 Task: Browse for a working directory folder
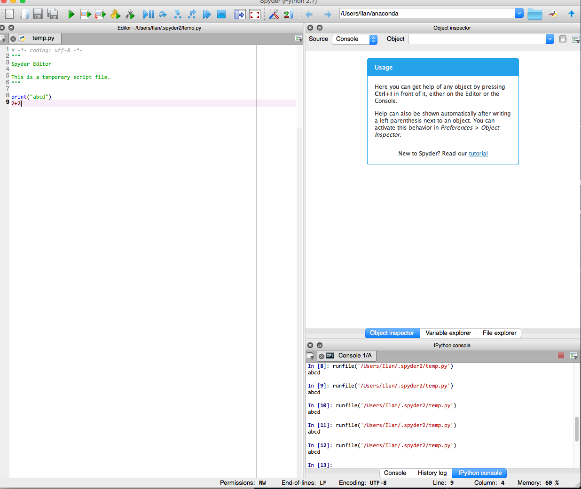534,14
